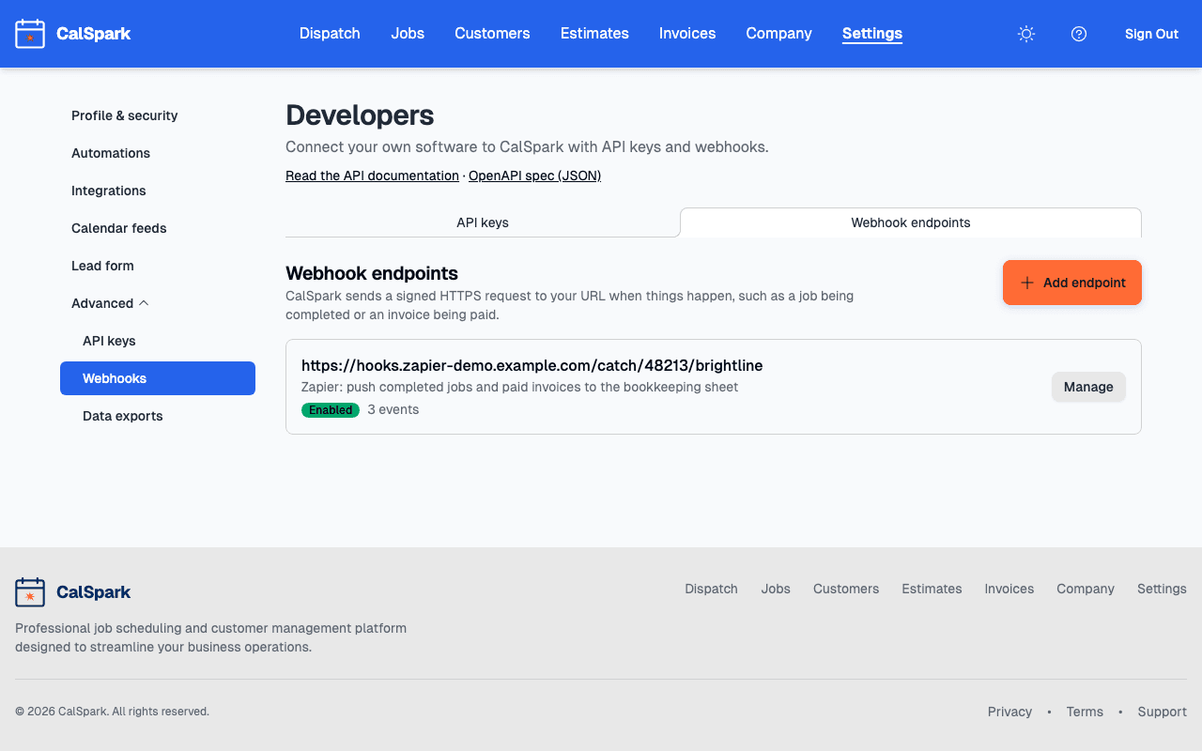Open the help question mark icon
This screenshot has height=751, width=1202.
(x=1079, y=34)
